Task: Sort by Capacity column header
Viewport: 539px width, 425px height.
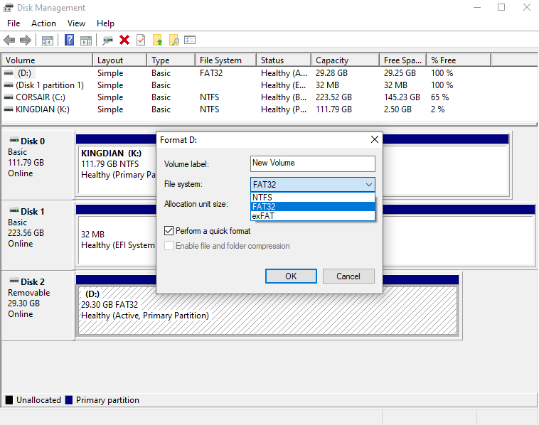Action: (x=345, y=60)
